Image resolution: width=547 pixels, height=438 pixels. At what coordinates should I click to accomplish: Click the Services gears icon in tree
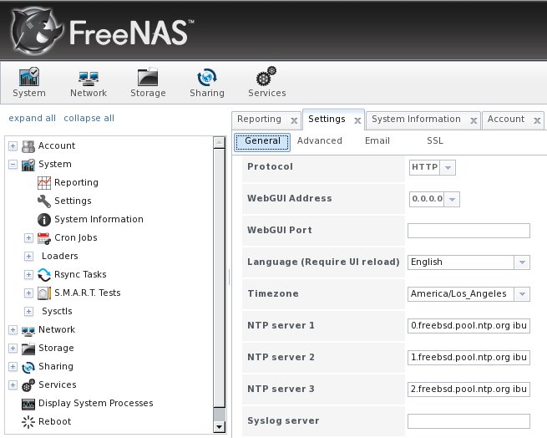(x=28, y=385)
